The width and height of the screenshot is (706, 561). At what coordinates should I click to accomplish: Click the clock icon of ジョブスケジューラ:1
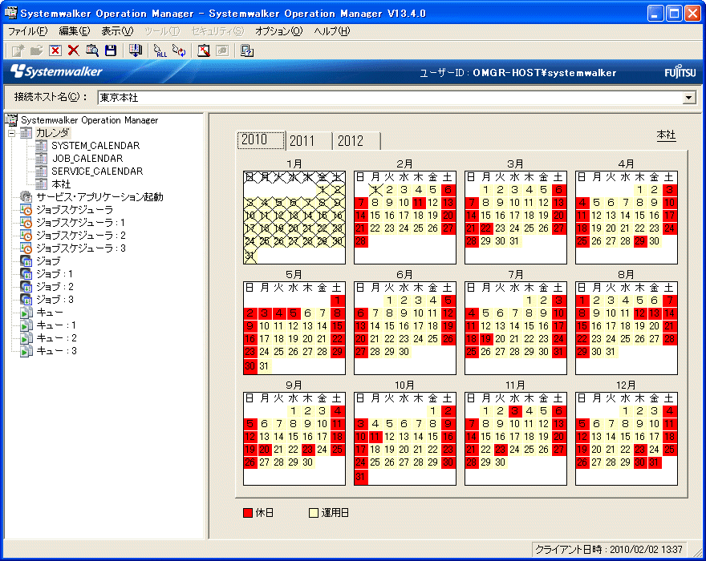pyautogui.click(x=26, y=223)
